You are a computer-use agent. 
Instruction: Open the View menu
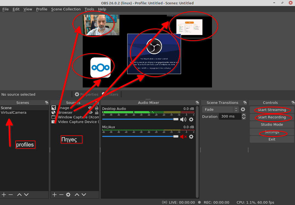click(x=28, y=9)
